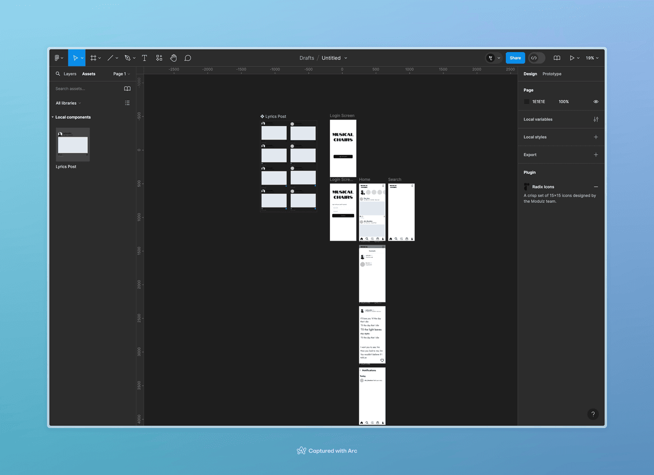Toggle Dev Mode switch

pyautogui.click(x=536, y=58)
